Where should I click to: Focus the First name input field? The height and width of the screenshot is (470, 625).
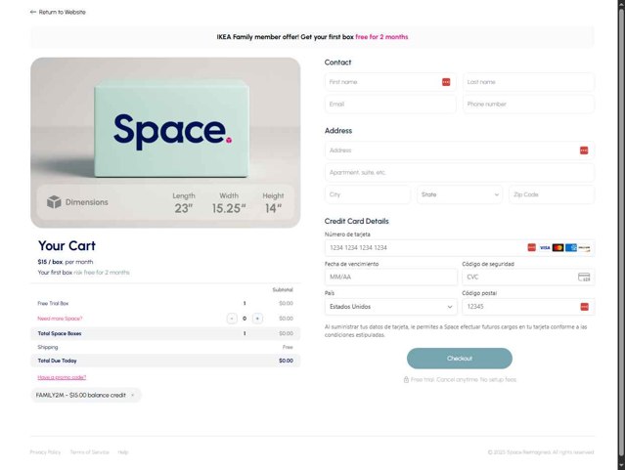(390, 82)
